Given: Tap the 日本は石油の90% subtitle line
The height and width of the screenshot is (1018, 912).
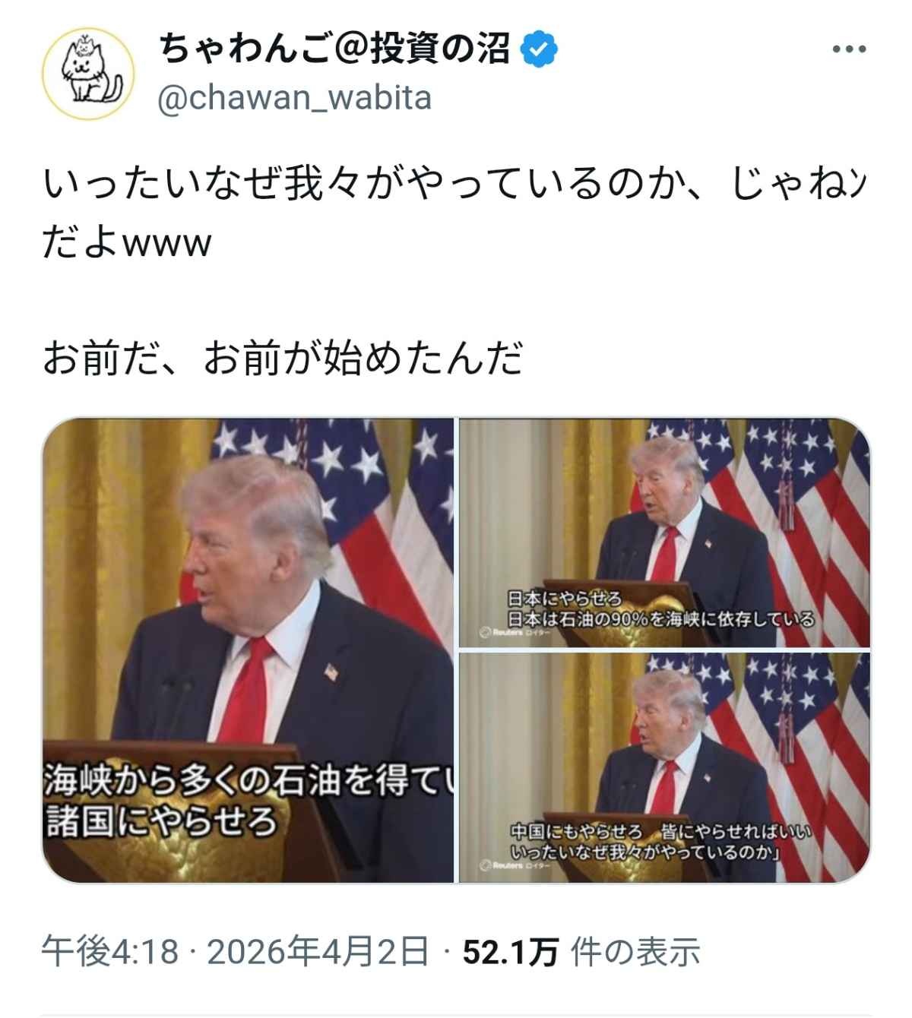Looking at the screenshot, I should tap(661, 619).
